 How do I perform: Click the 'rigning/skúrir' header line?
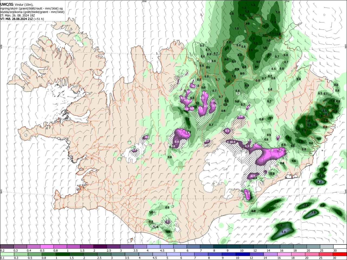coord(32,8)
